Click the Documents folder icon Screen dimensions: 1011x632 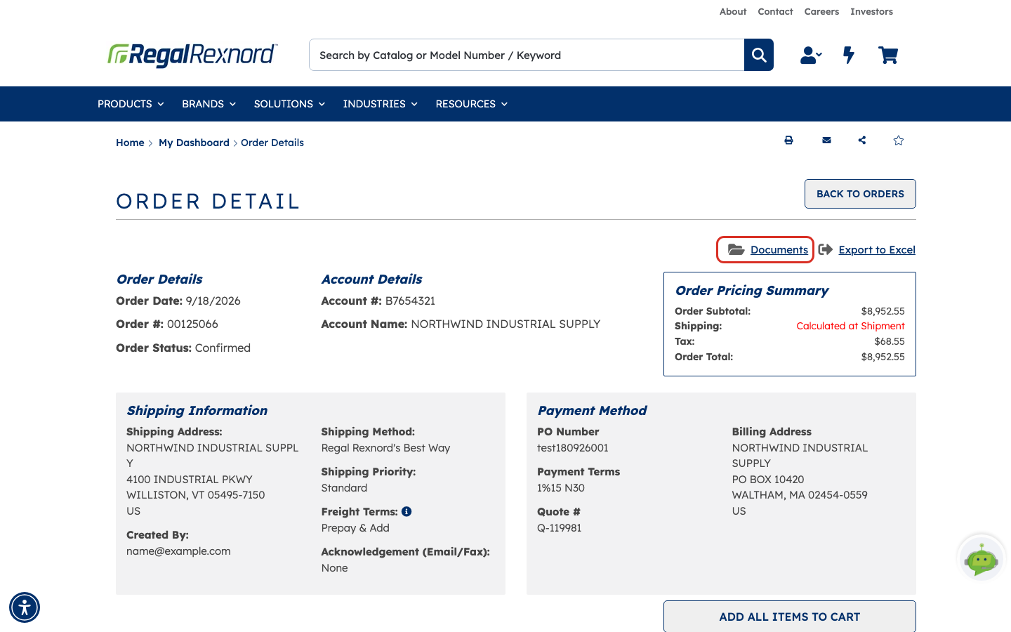pos(736,249)
